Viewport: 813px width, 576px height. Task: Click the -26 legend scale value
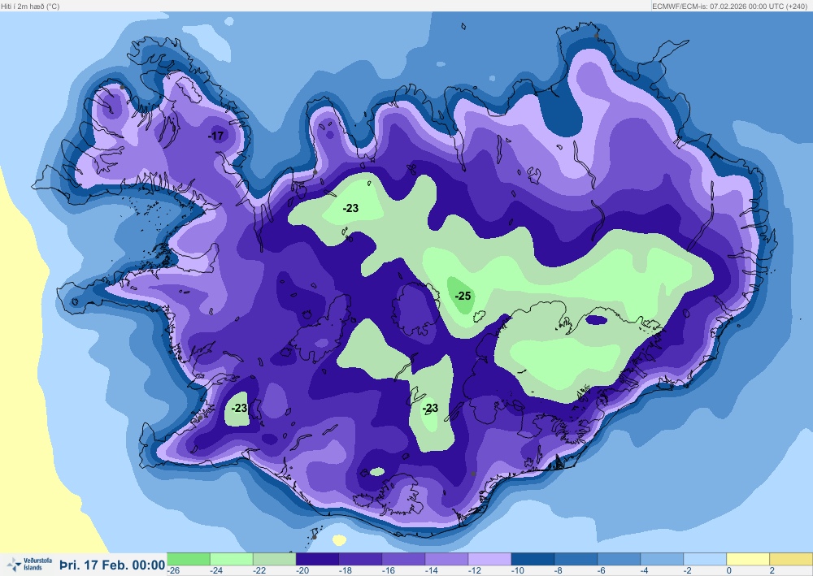[x=173, y=570]
